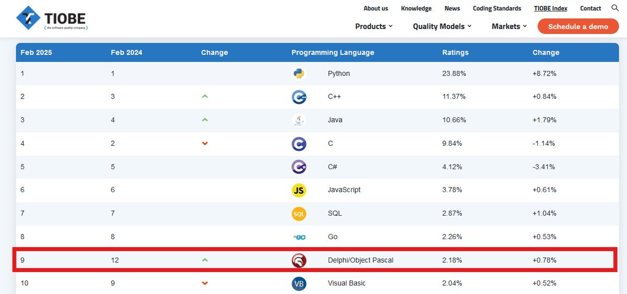This screenshot has width=627, height=294.
Task: Click the Go language name
Action: coord(332,237)
